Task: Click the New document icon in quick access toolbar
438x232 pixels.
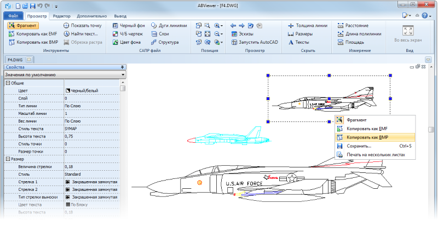Action: tap(18, 6)
